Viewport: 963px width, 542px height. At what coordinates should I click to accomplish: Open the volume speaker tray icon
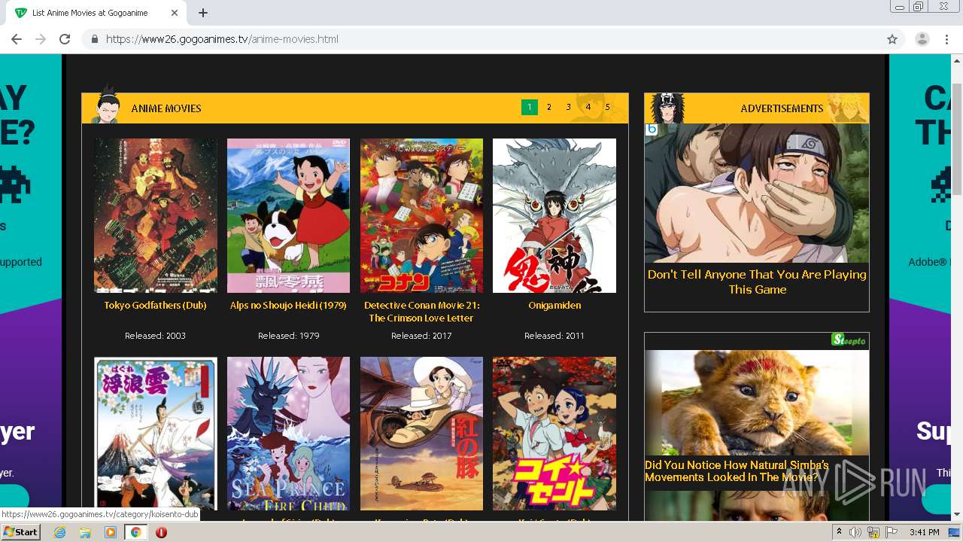pos(855,532)
